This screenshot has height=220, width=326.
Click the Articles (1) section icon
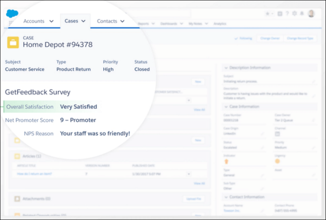(x=17, y=156)
